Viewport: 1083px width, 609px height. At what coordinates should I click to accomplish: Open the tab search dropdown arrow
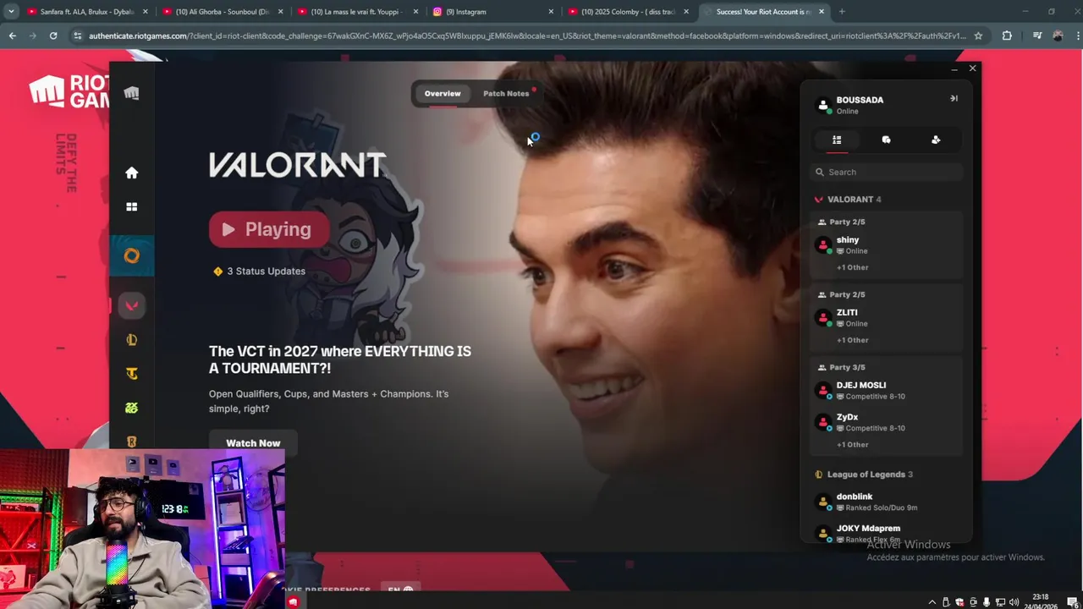tap(11, 12)
